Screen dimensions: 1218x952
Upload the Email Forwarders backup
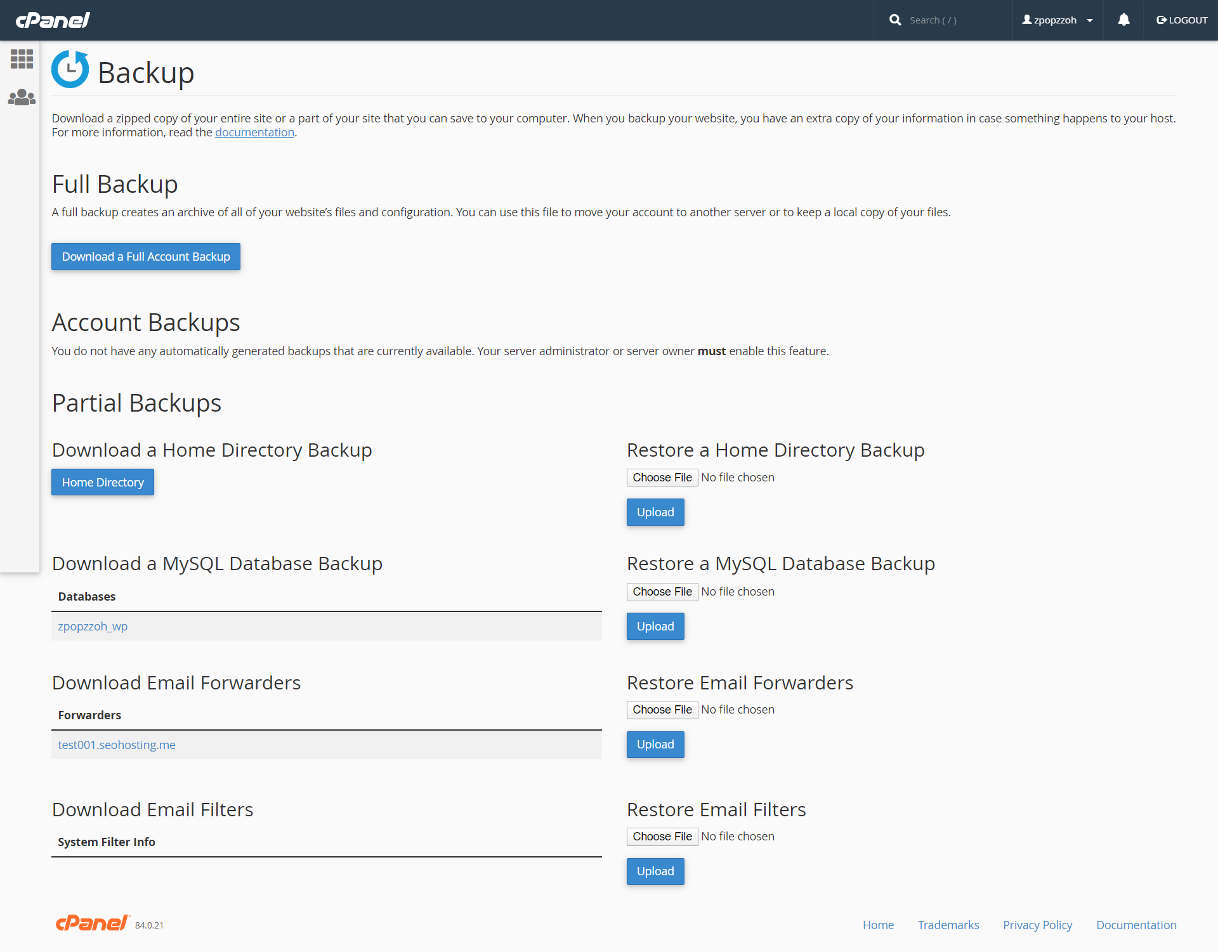[655, 744]
